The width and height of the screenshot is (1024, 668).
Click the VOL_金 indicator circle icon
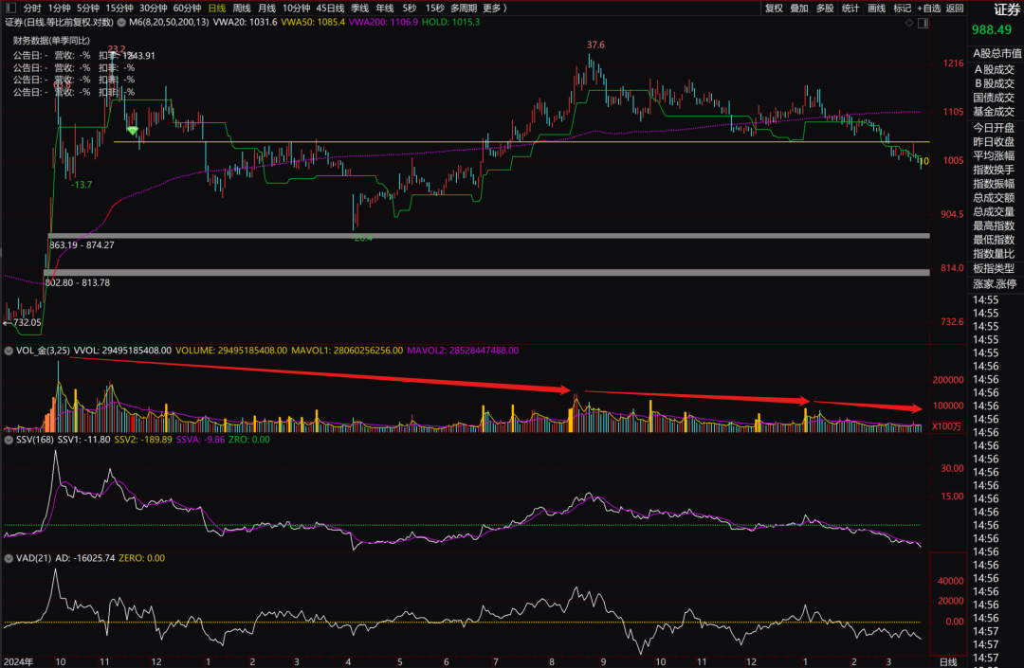click(9, 351)
